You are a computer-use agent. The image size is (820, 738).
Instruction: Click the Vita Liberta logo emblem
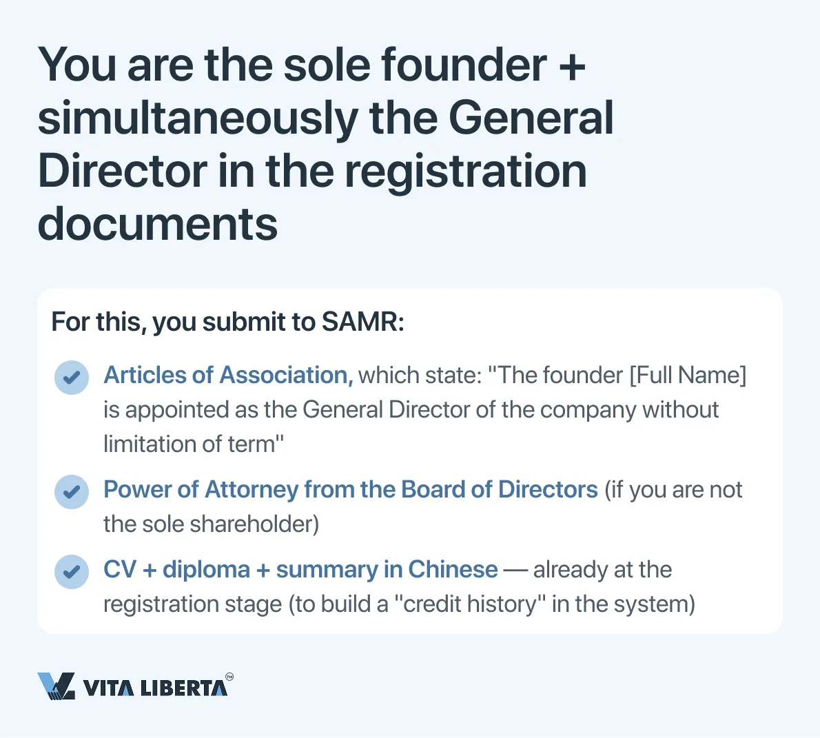point(56,686)
